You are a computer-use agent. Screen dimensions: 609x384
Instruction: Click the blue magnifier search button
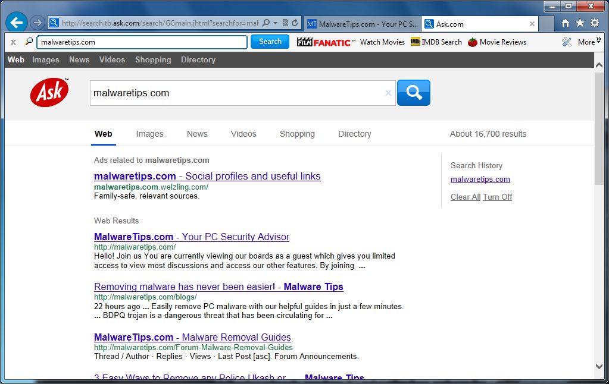(x=414, y=93)
